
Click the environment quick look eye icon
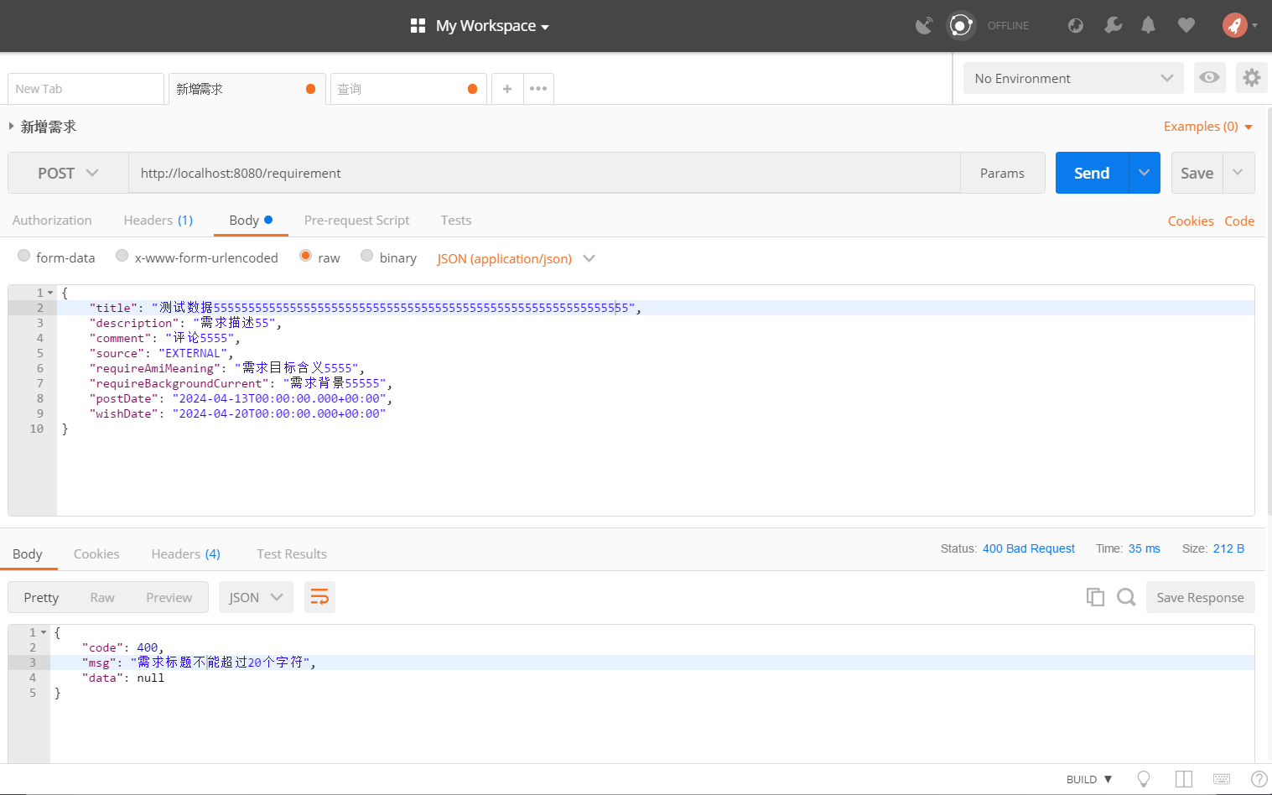1209,78
